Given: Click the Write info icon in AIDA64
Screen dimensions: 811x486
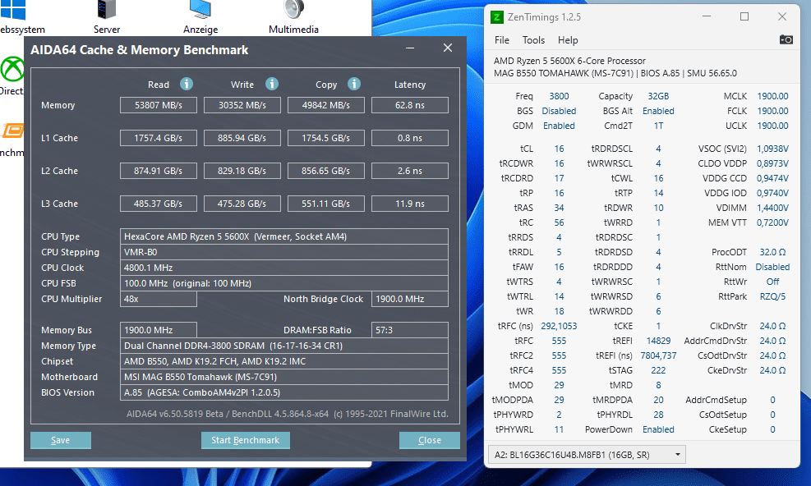Looking at the screenshot, I should point(271,84).
